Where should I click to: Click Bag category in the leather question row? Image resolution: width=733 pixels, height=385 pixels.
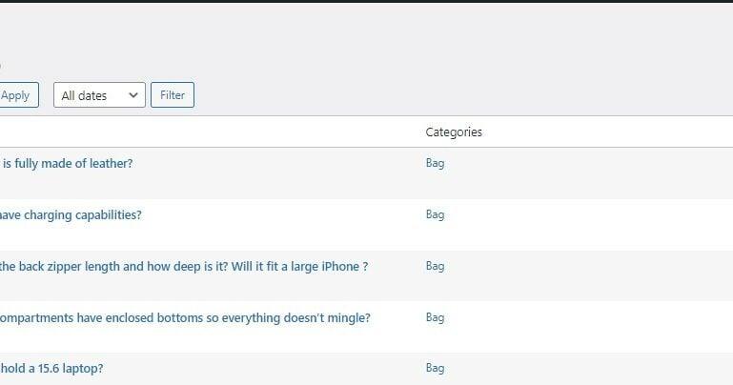coord(435,163)
